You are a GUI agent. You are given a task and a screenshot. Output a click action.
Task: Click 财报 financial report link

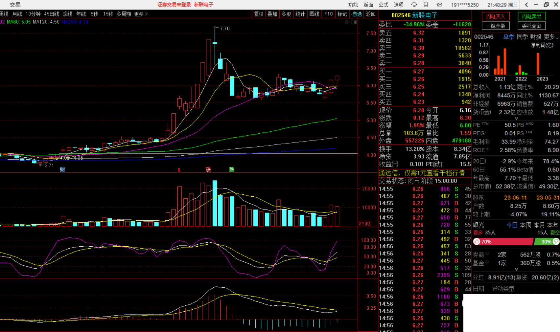(536, 37)
